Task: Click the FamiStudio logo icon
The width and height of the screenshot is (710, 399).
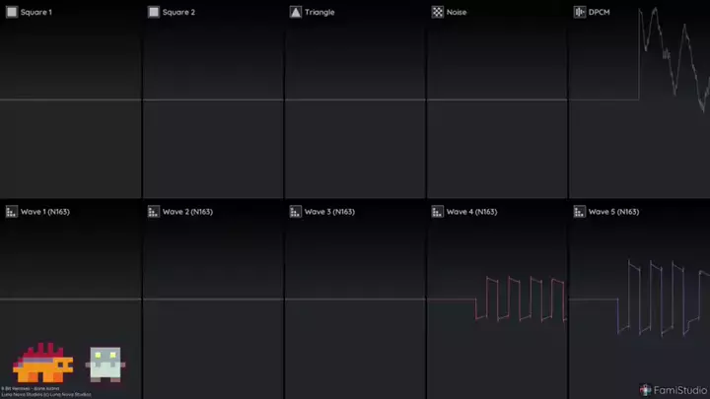Action: 646,389
